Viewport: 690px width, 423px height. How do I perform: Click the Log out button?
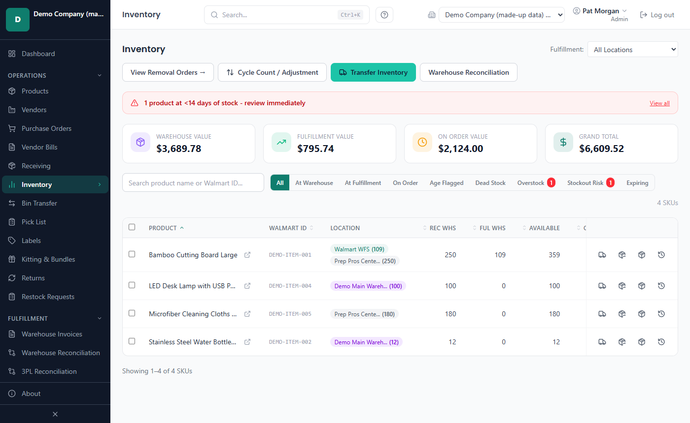pos(657,15)
